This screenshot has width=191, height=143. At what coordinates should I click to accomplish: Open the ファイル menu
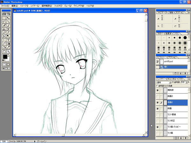[5, 6]
